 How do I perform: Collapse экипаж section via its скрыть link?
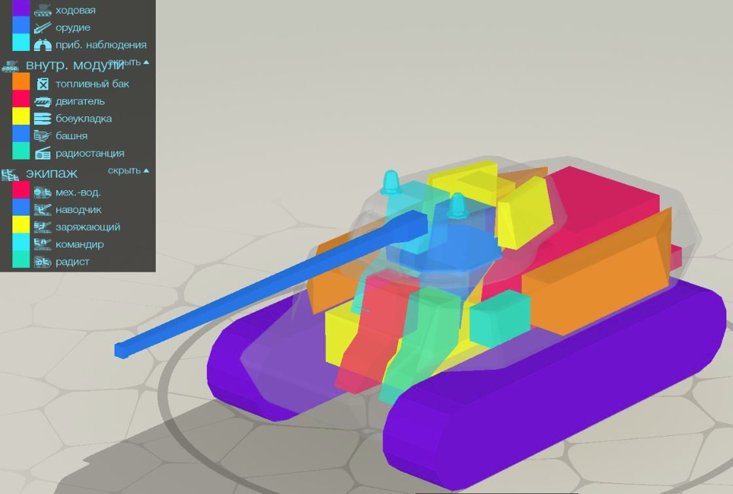tap(128, 171)
